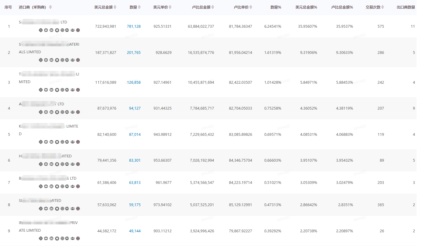Click quantity link 49,144 in row 9

pyautogui.click(x=135, y=231)
